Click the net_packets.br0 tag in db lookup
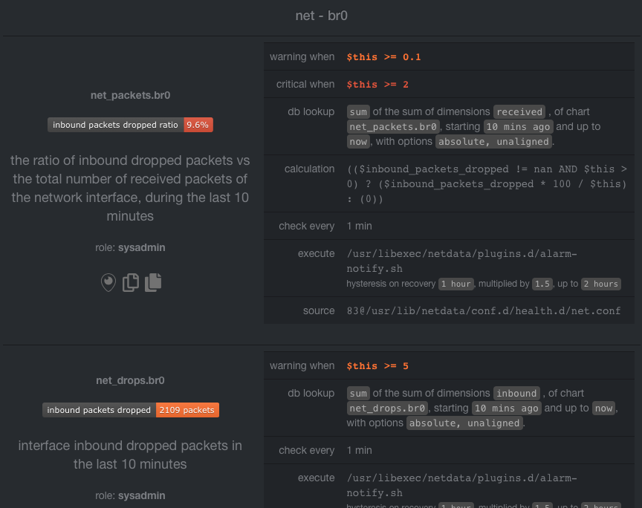 click(393, 127)
